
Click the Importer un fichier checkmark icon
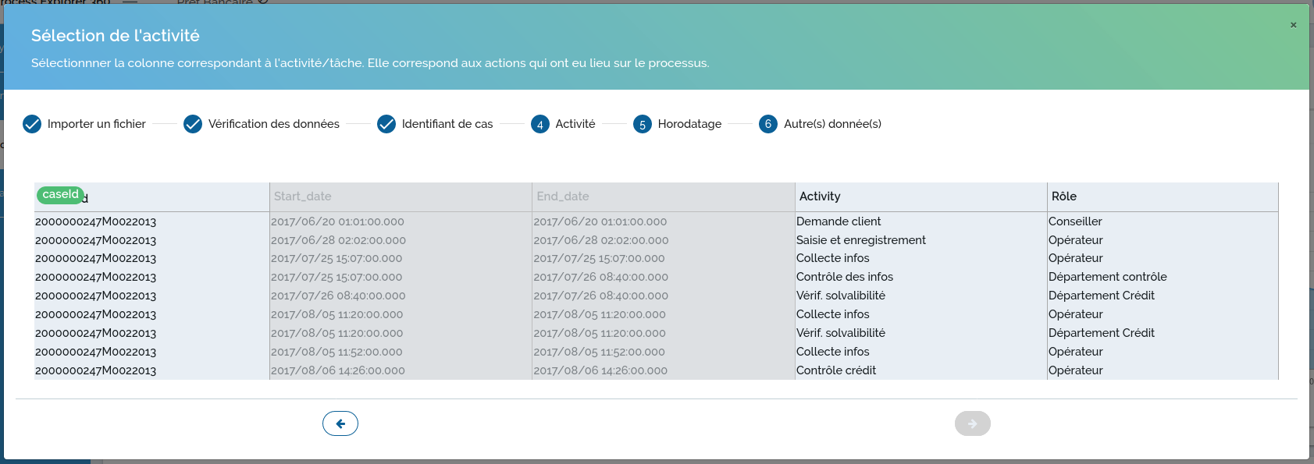coord(32,124)
